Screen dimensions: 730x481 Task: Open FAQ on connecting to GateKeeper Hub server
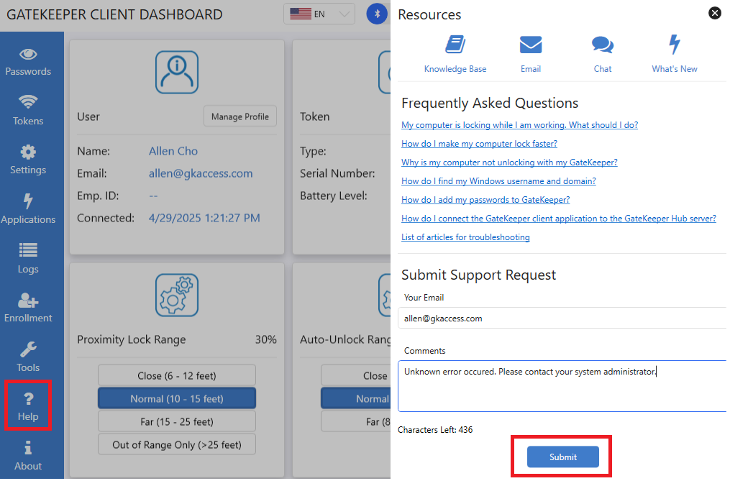pos(559,218)
